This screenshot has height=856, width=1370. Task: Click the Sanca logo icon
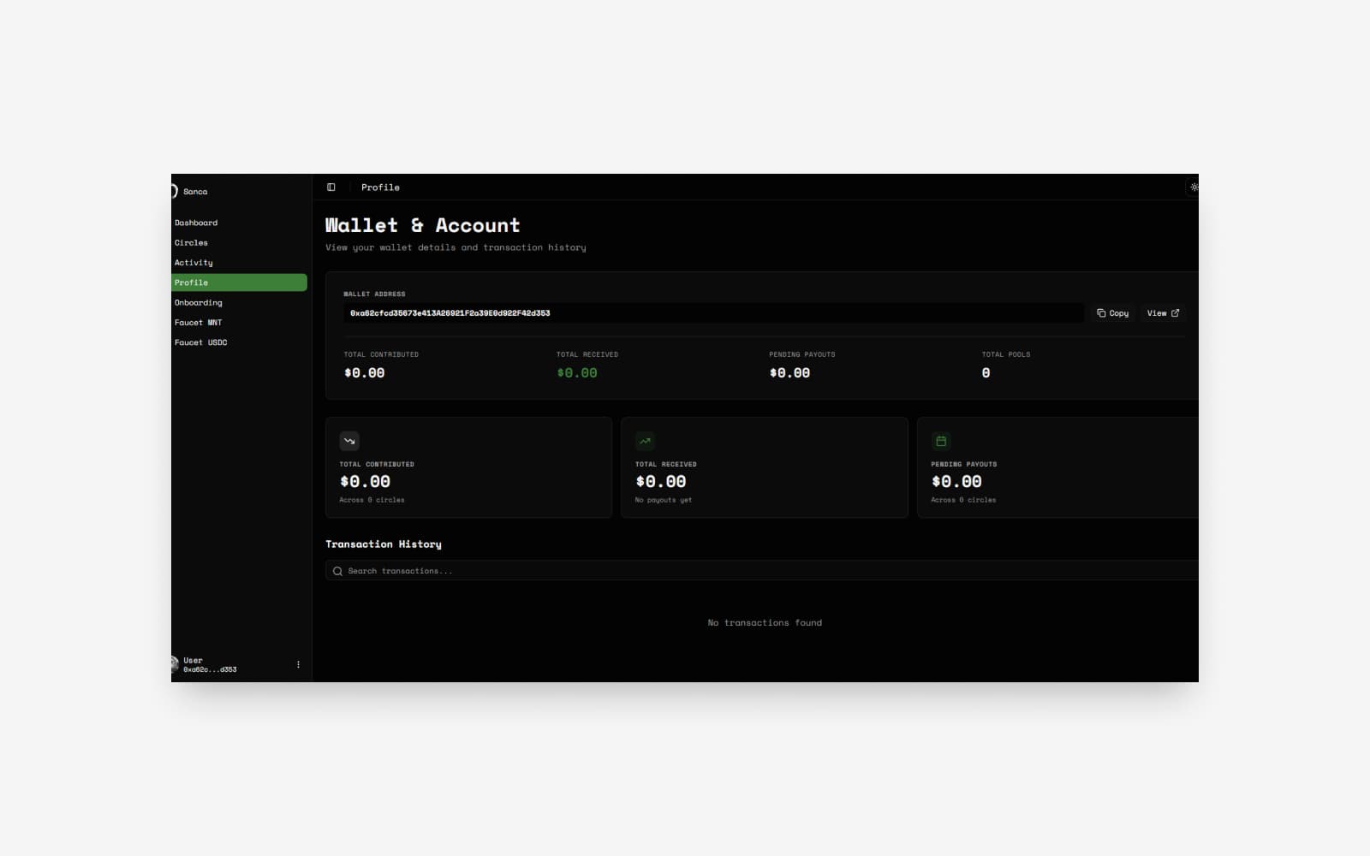pyautogui.click(x=174, y=192)
